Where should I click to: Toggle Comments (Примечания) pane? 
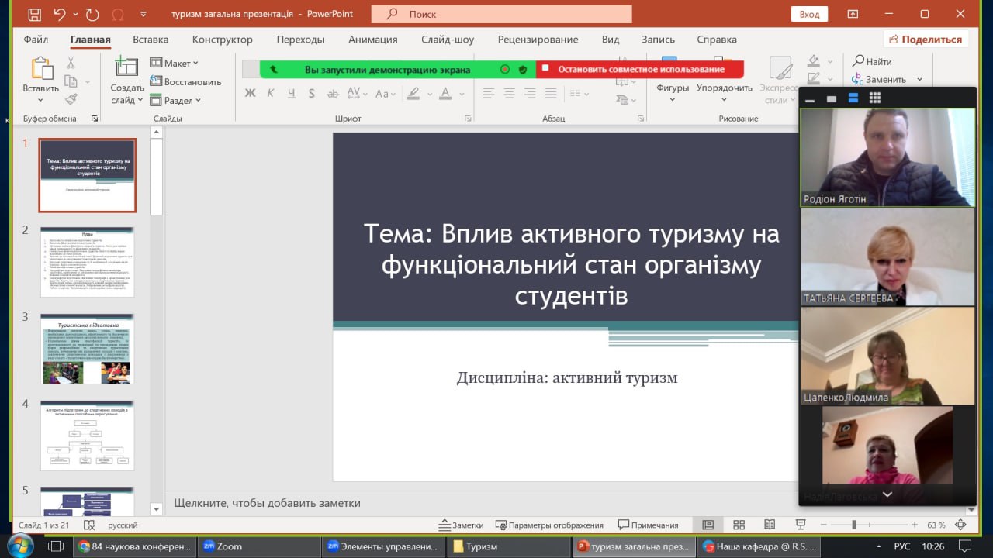[x=648, y=525]
